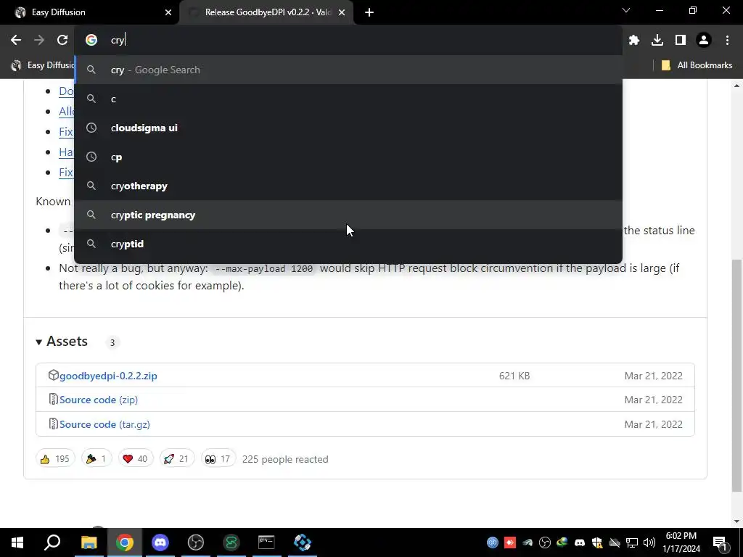This screenshot has height=557, width=743.
Task: Switch to the Easy Diffusion tab
Action: [x=89, y=12]
